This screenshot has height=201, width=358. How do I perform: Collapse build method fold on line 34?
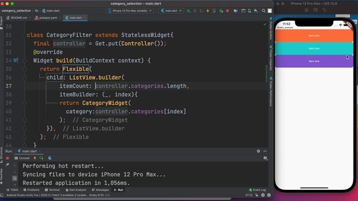pyautogui.click(x=25, y=61)
